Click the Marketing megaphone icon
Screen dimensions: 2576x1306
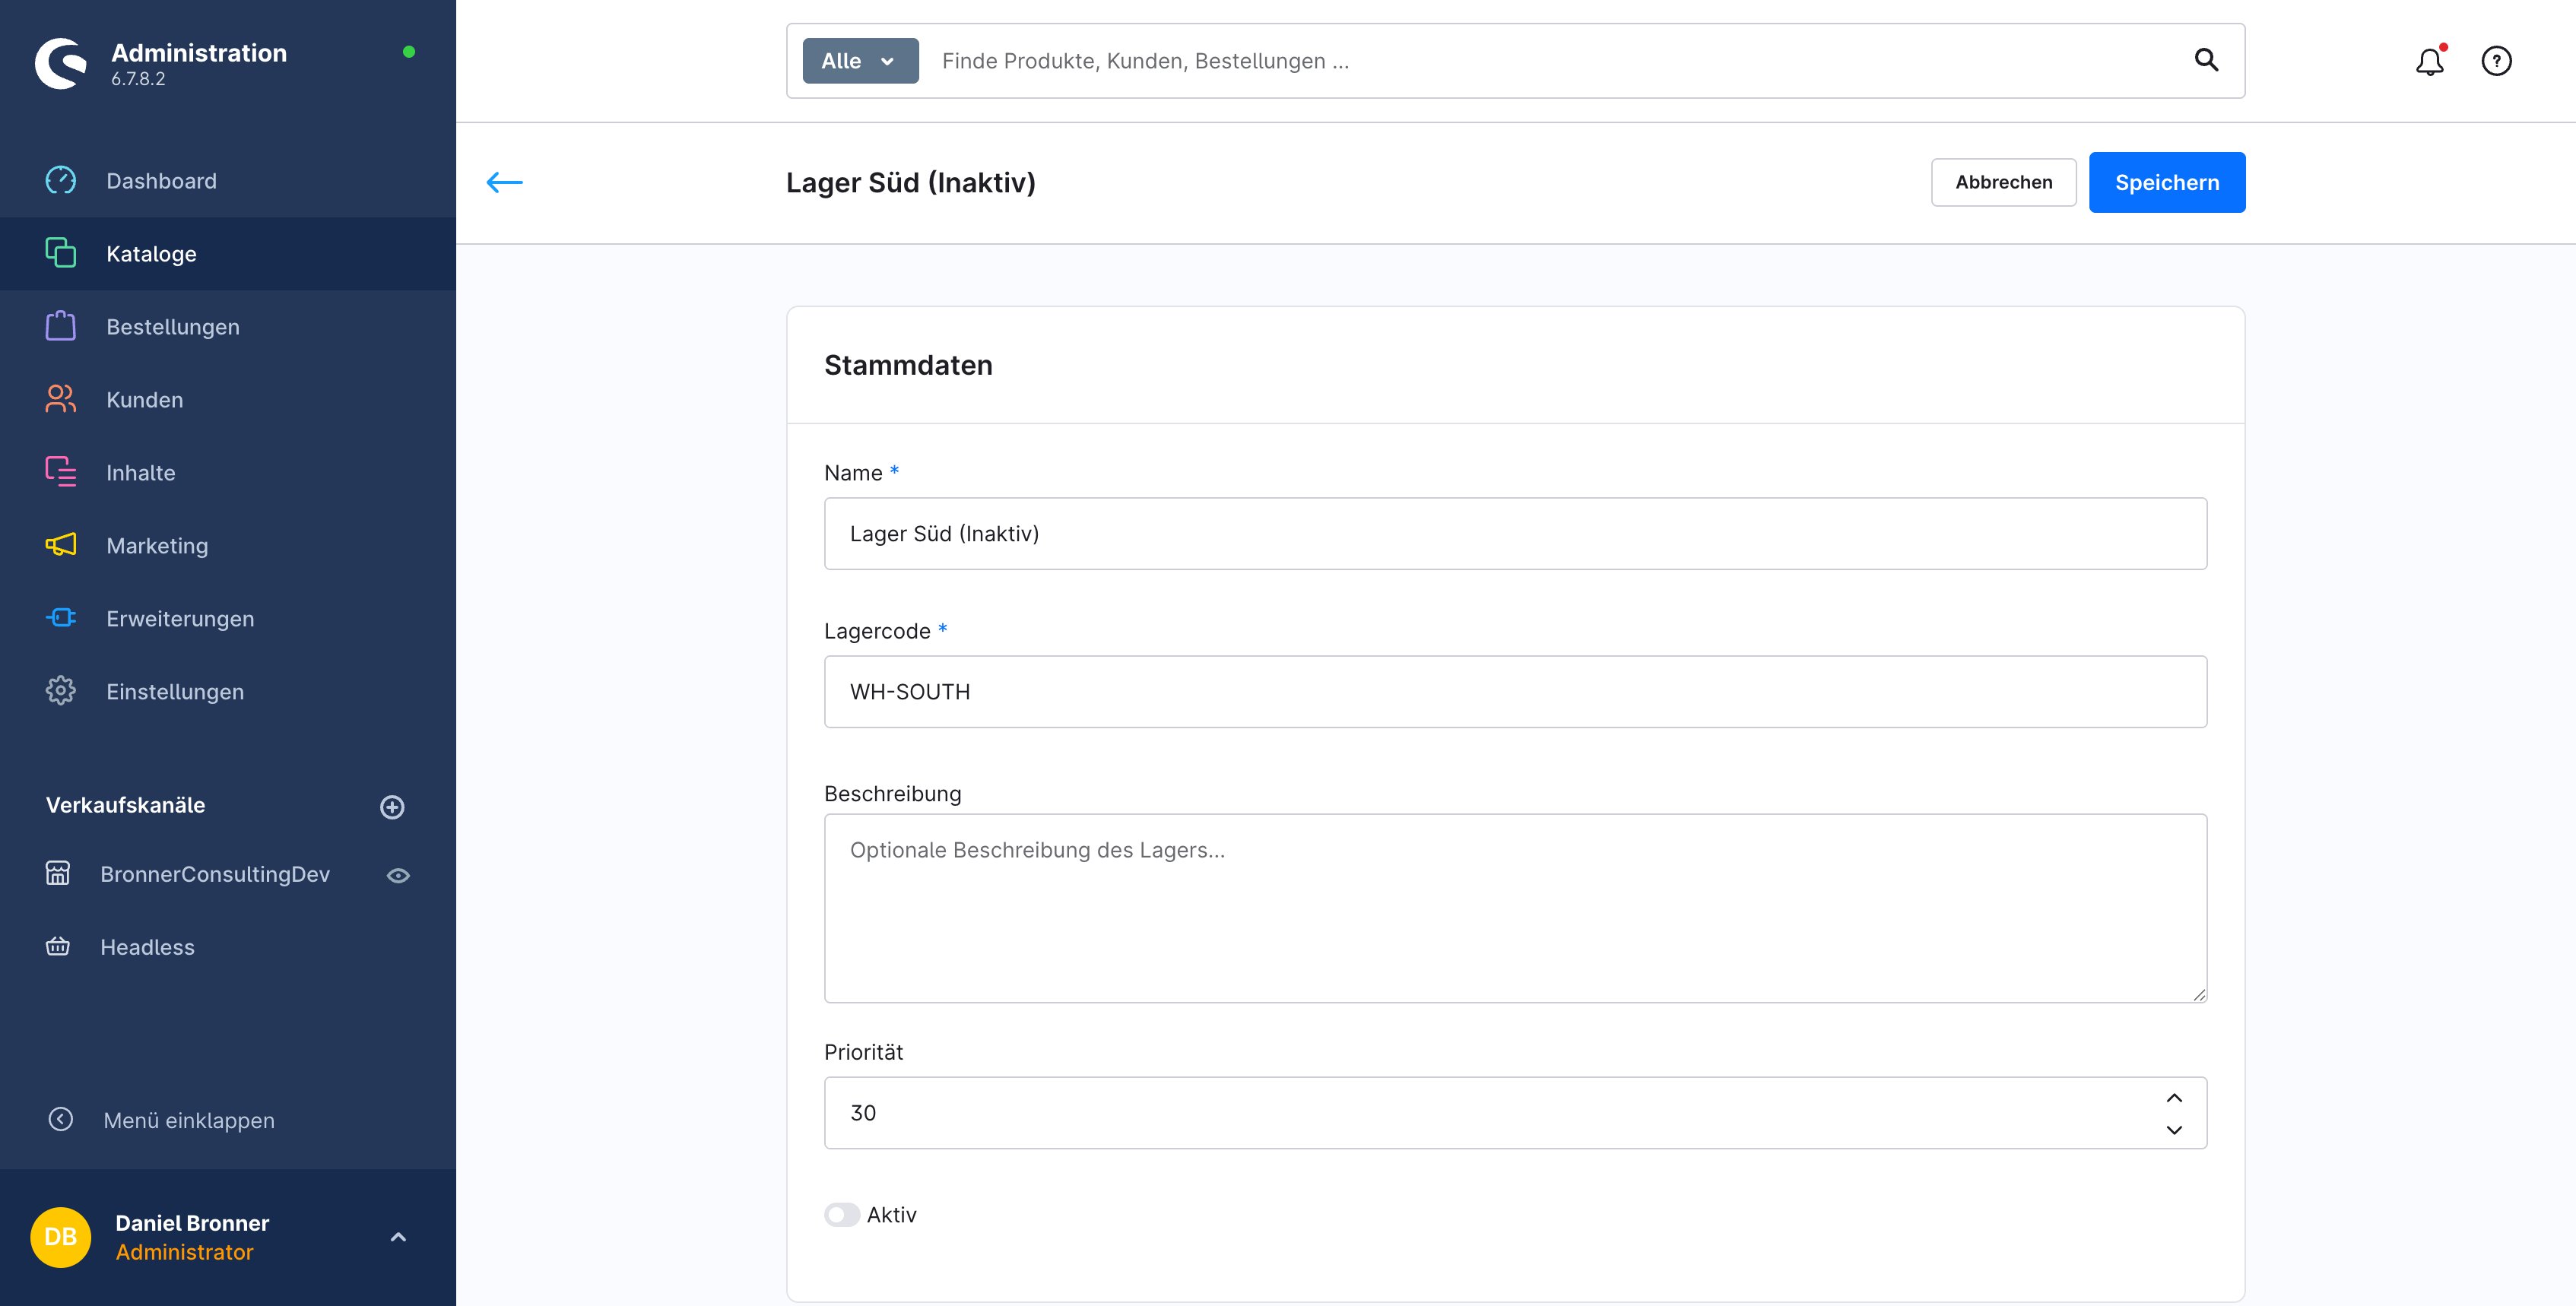pos(60,545)
